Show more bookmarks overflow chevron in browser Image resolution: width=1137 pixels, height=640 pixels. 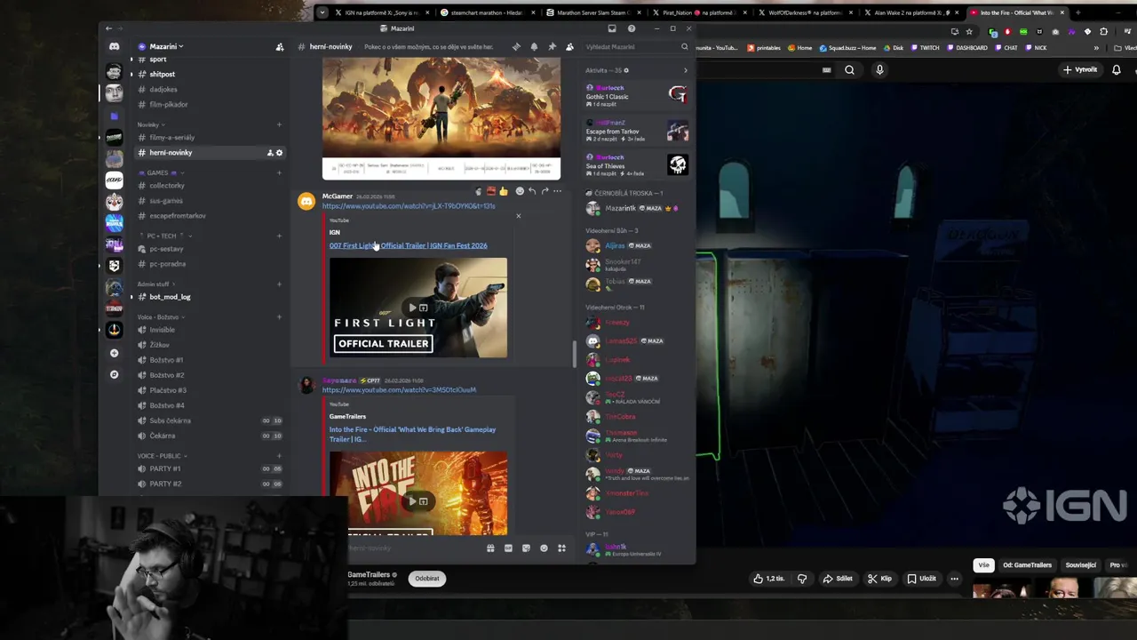[x=1096, y=48]
